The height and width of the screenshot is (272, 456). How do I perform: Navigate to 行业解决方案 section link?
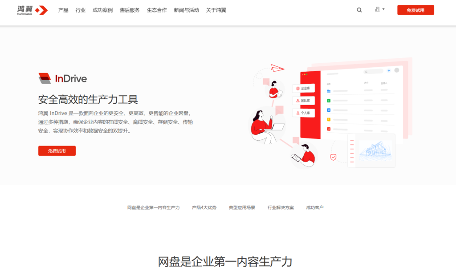(x=281, y=207)
